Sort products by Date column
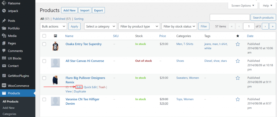The height and width of the screenshot is (117, 277). 250,36
